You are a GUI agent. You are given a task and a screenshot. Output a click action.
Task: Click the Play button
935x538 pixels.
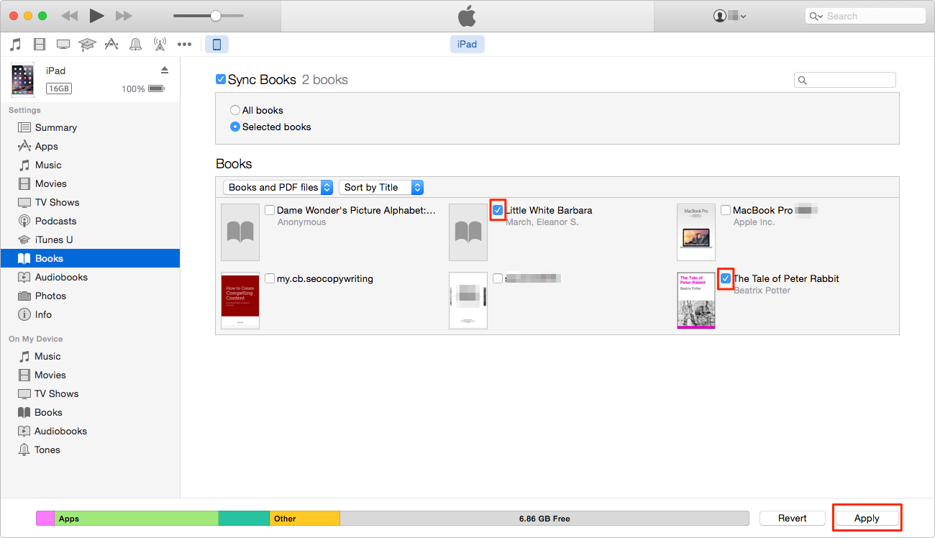point(97,16)
